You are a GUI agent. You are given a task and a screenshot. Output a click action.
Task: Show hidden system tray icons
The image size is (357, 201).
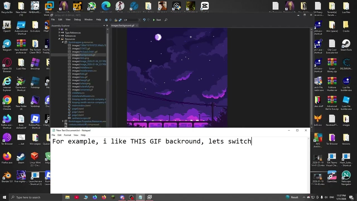point(304,197)
